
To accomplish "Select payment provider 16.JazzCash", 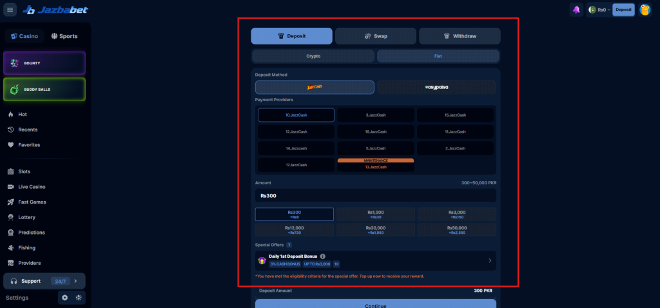I will click(x=376, y=131).
